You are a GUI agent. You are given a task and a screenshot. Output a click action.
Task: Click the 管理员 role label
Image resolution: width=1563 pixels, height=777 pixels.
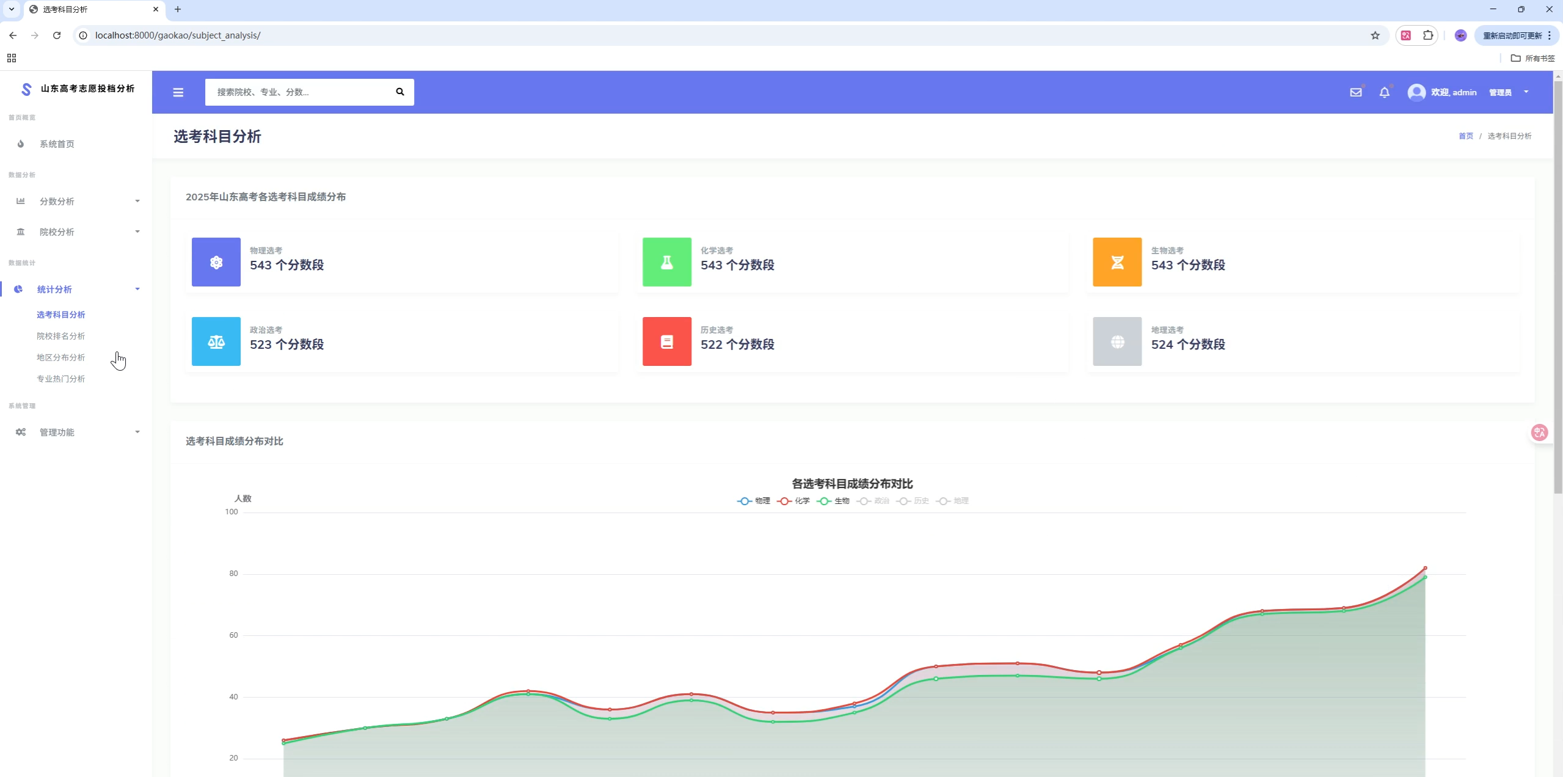1500,92
